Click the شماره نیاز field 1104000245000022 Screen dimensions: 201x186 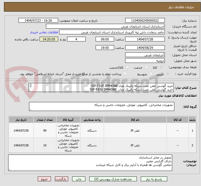[x=145, y=21]
